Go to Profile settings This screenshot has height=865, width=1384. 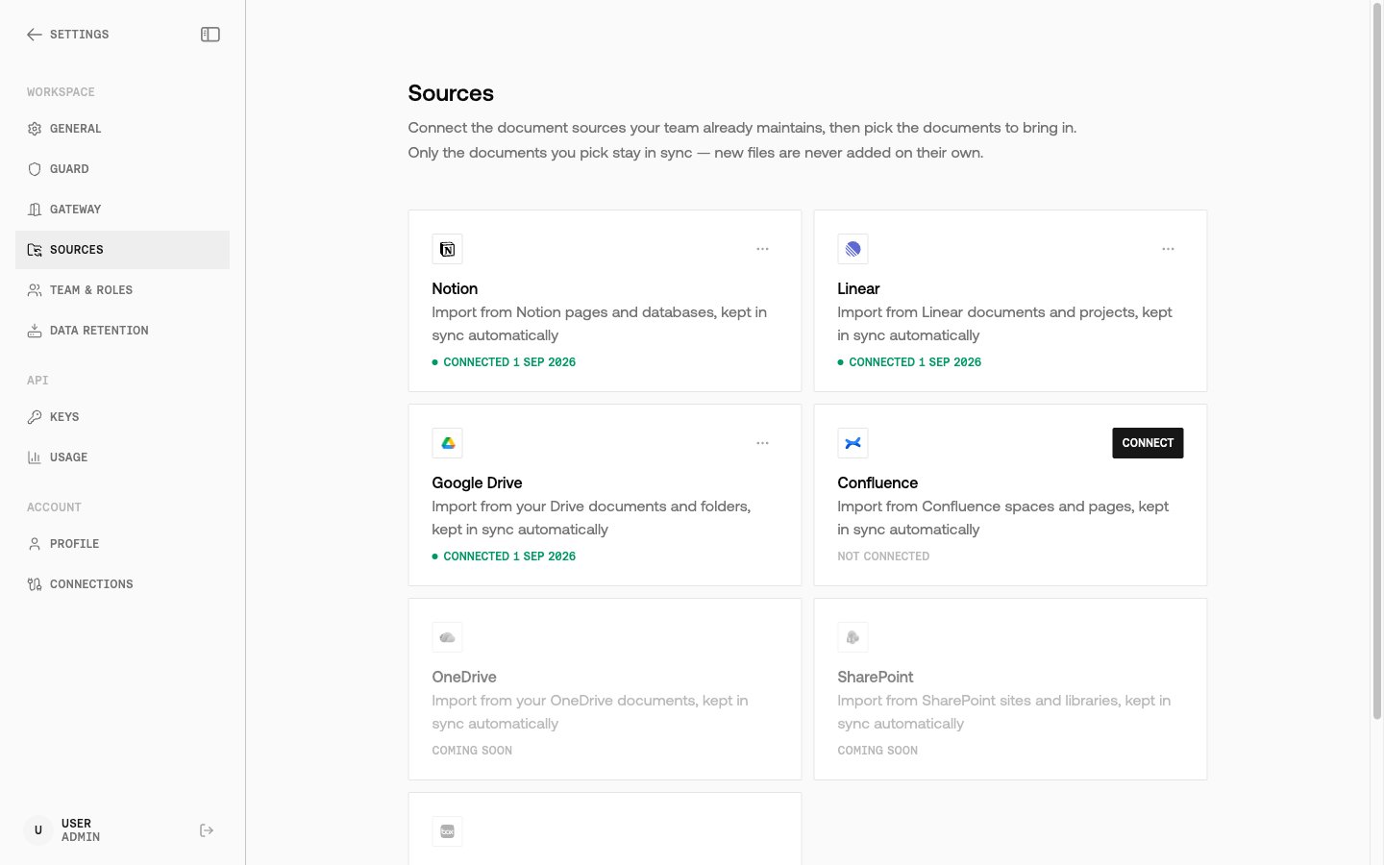coord(122,544)
